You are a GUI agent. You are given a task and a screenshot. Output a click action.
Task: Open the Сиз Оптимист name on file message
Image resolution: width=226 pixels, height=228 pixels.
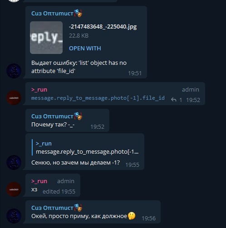52,14
